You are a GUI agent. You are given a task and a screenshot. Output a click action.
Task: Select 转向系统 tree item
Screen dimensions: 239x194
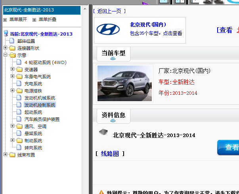33,148
